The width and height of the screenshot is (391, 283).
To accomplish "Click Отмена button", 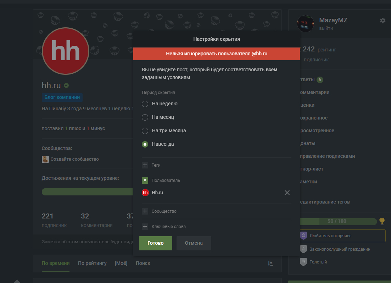I will [x=194, y=243].
